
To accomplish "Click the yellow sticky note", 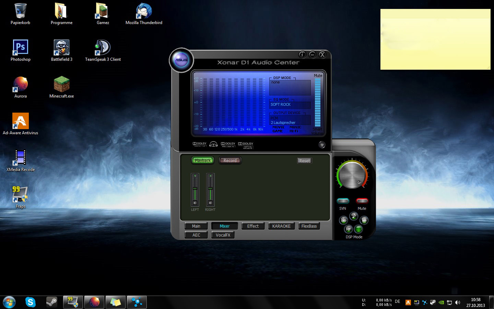I will click(x=435, y=39).
